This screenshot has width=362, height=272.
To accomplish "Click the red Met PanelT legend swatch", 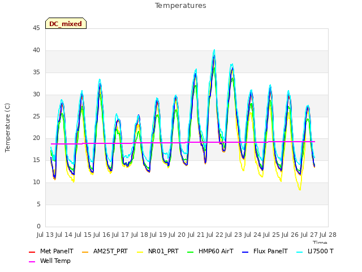I will click(x=32, y=252).
